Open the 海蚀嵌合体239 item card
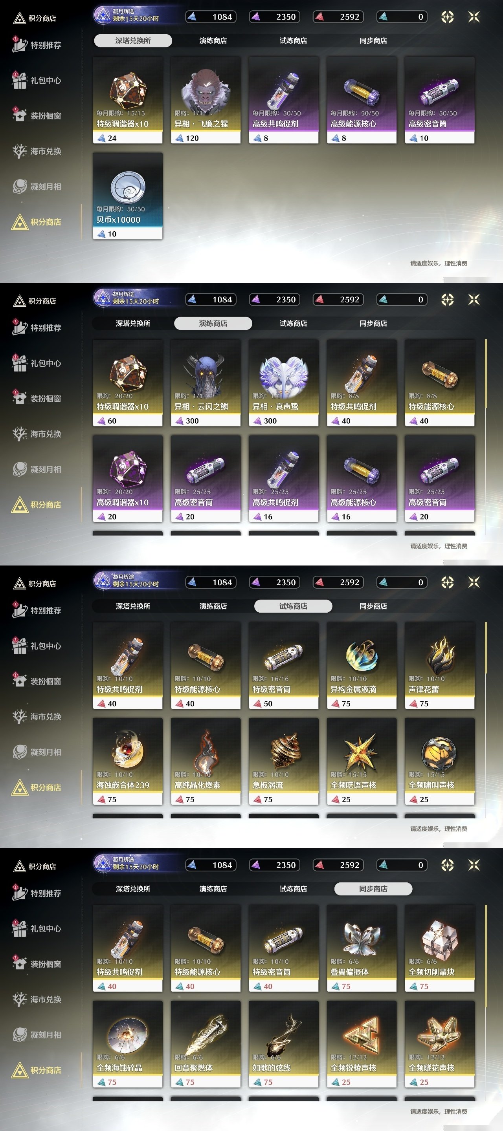This screenshot has height=1131, width=503. 128,761
